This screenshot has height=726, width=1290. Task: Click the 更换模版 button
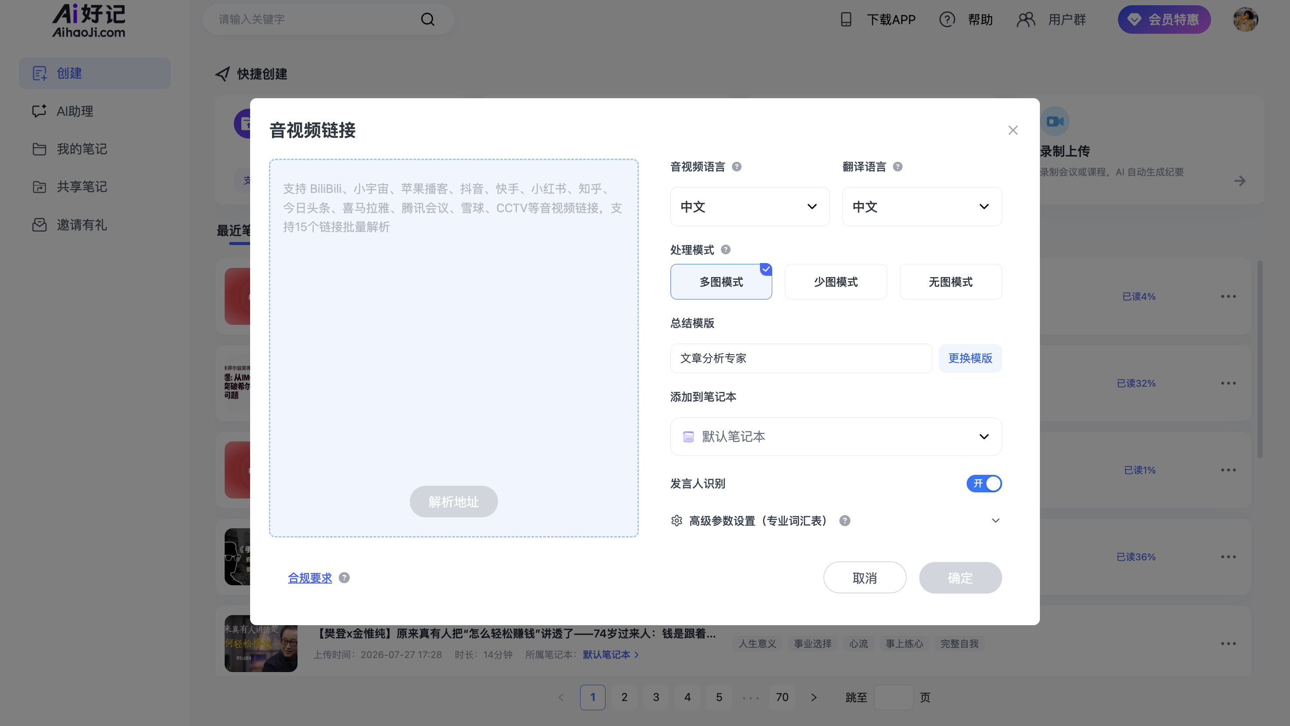(970, 358)
